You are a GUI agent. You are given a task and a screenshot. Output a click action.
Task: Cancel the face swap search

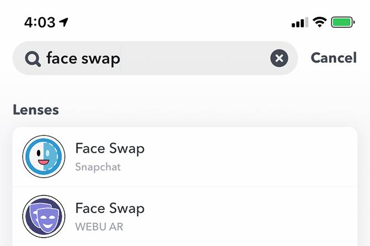click(334, 57)
